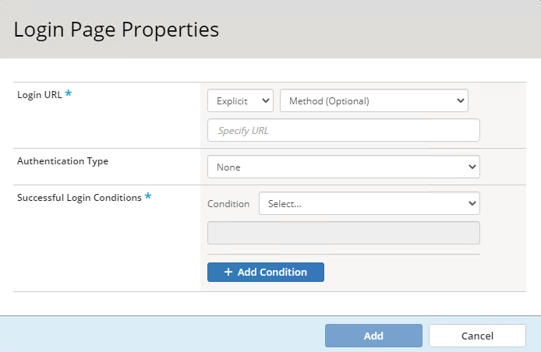Open the Authentication Type dropdown showing None

tap(343, 167)
